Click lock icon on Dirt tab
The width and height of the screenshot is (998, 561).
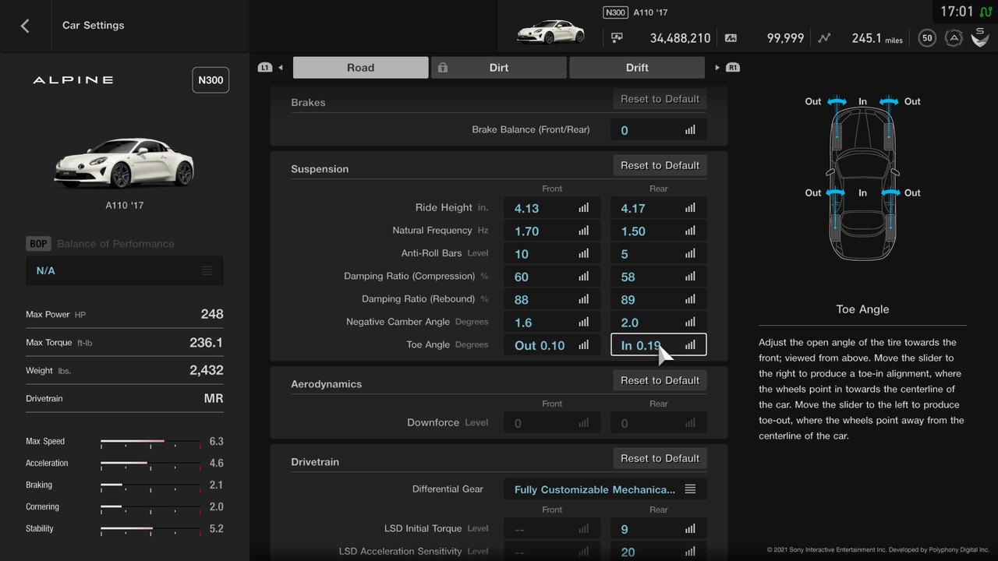tap(443, 68)
